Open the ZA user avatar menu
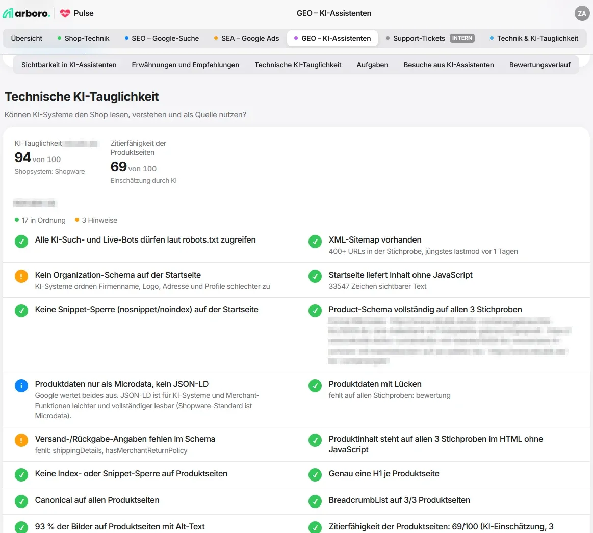593x533 pixels. click(x=582, y=13)
